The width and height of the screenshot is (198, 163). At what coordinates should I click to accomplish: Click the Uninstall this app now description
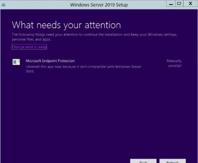83,69
